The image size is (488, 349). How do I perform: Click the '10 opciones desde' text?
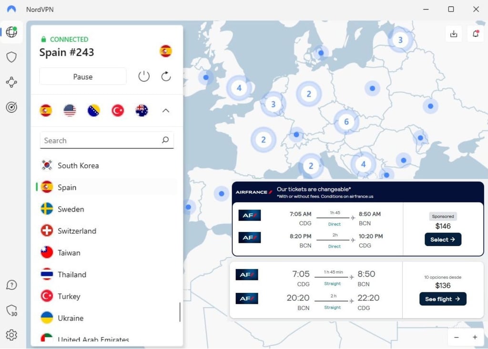click(x=443, y=277)
